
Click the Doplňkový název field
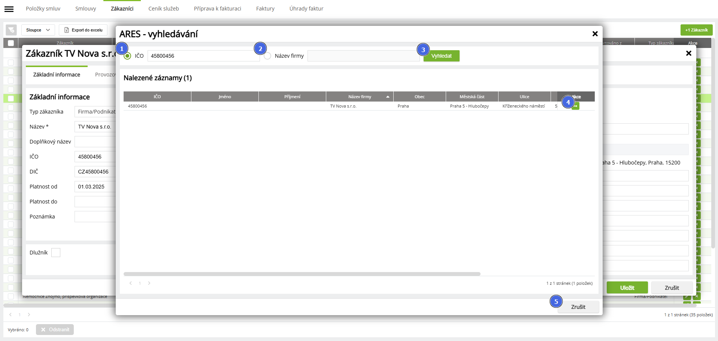point(95,142)
